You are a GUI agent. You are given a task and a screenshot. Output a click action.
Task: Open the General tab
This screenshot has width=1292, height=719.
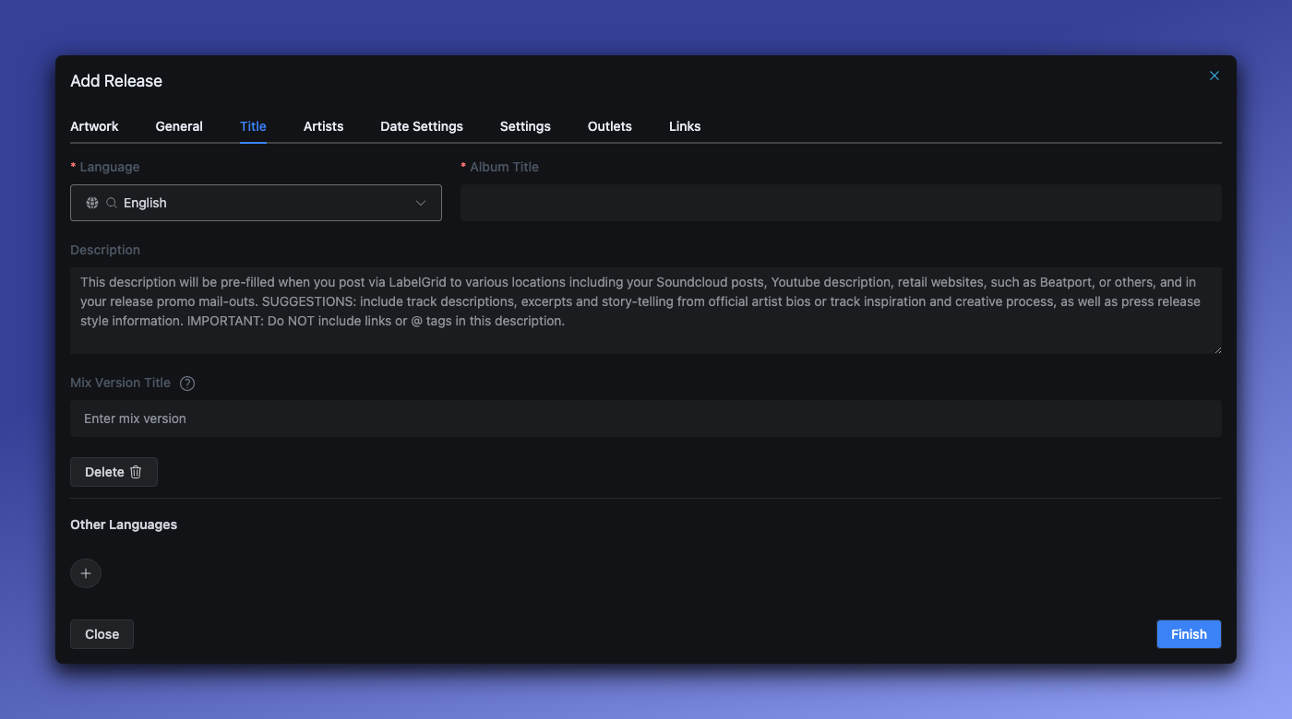point(179,126)
